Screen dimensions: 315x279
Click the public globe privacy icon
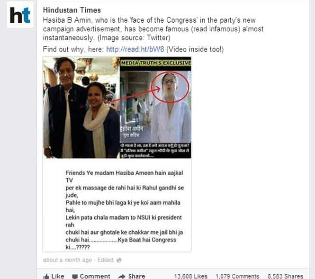(119, 260)
